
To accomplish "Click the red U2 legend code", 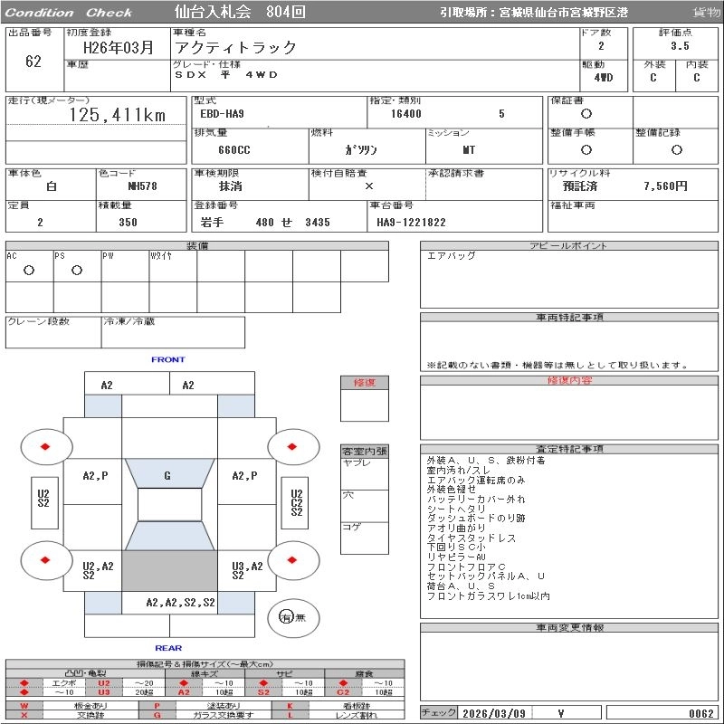I will point(103,683).
